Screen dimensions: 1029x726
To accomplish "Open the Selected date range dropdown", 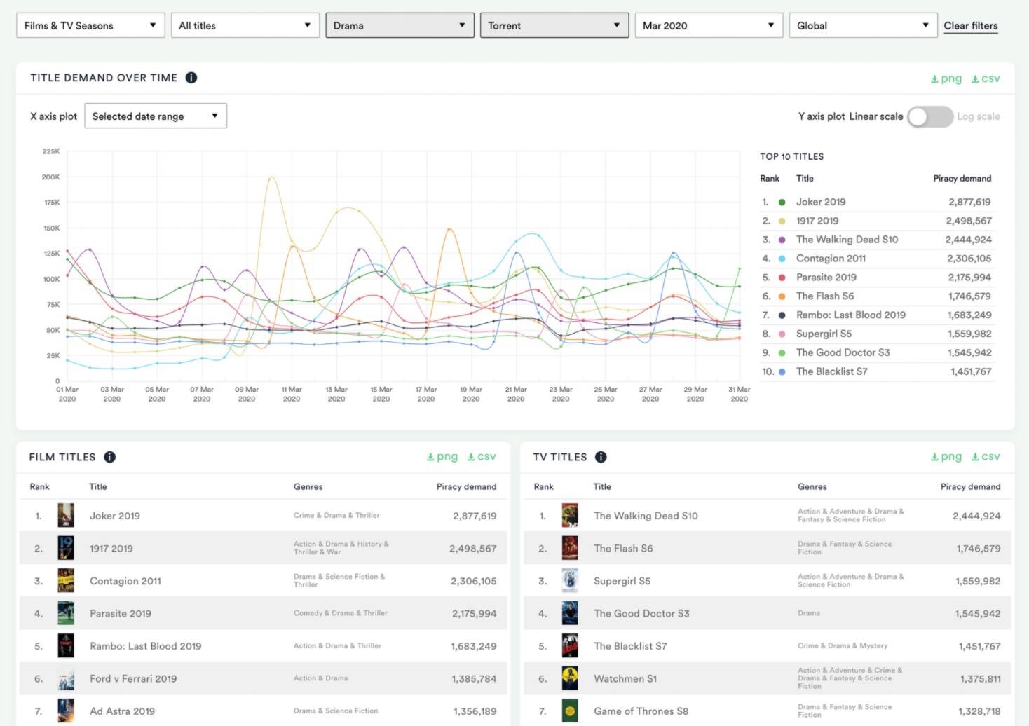I will (155, 116).
